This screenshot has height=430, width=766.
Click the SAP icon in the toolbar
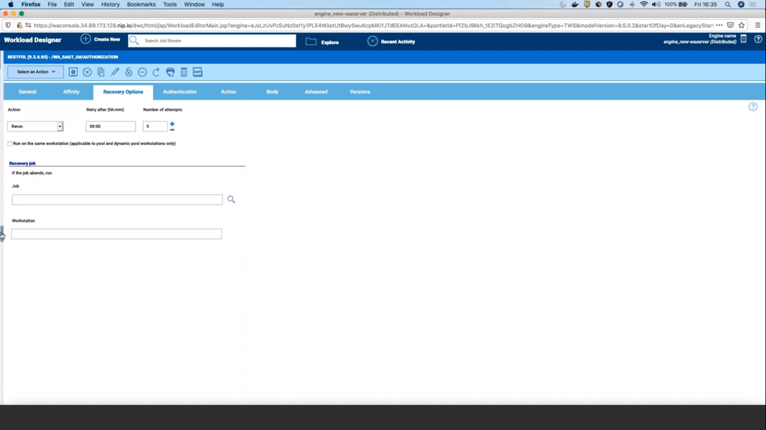point(197,72)
